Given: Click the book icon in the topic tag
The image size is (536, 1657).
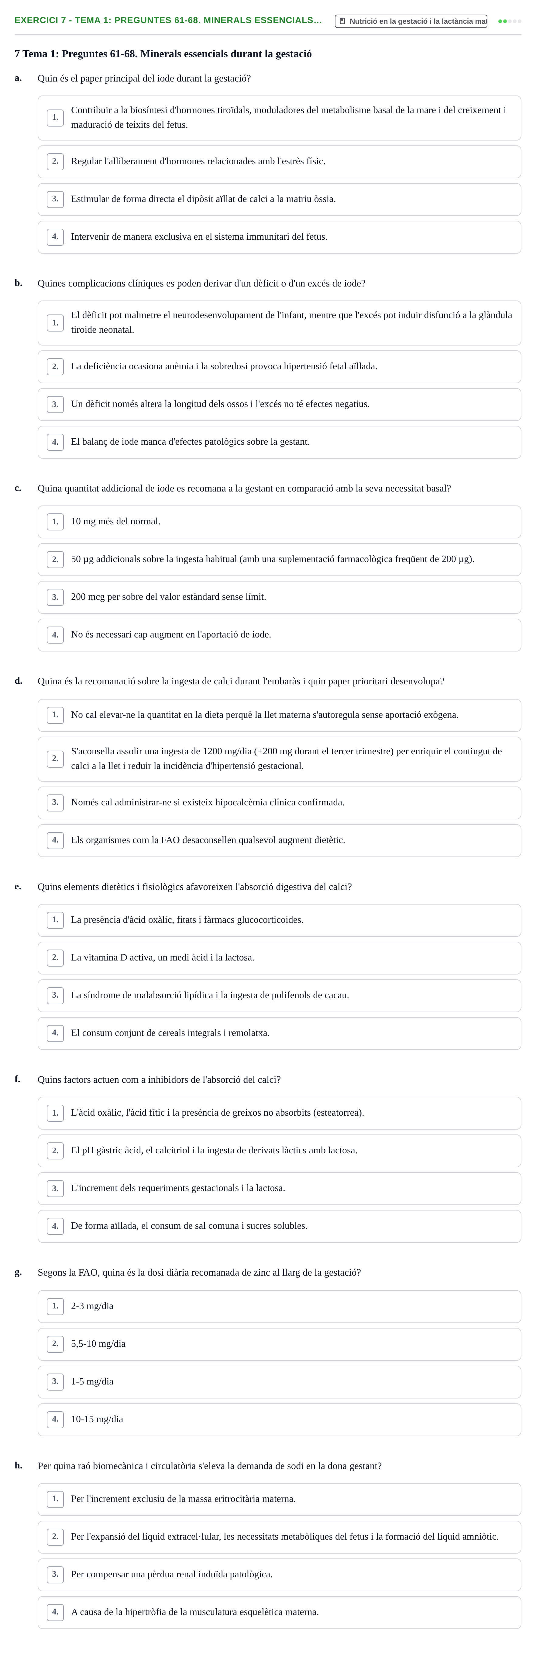Looking at the screenshot, I should point(342,21).
